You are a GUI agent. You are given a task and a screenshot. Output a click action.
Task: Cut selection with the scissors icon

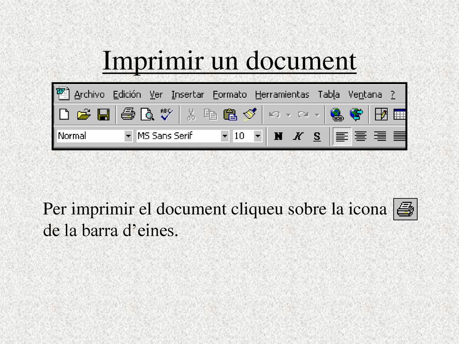[x=191, y=114]
